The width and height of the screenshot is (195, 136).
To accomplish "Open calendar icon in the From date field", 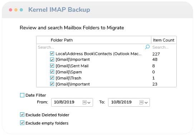I will [x=84, y=102].
